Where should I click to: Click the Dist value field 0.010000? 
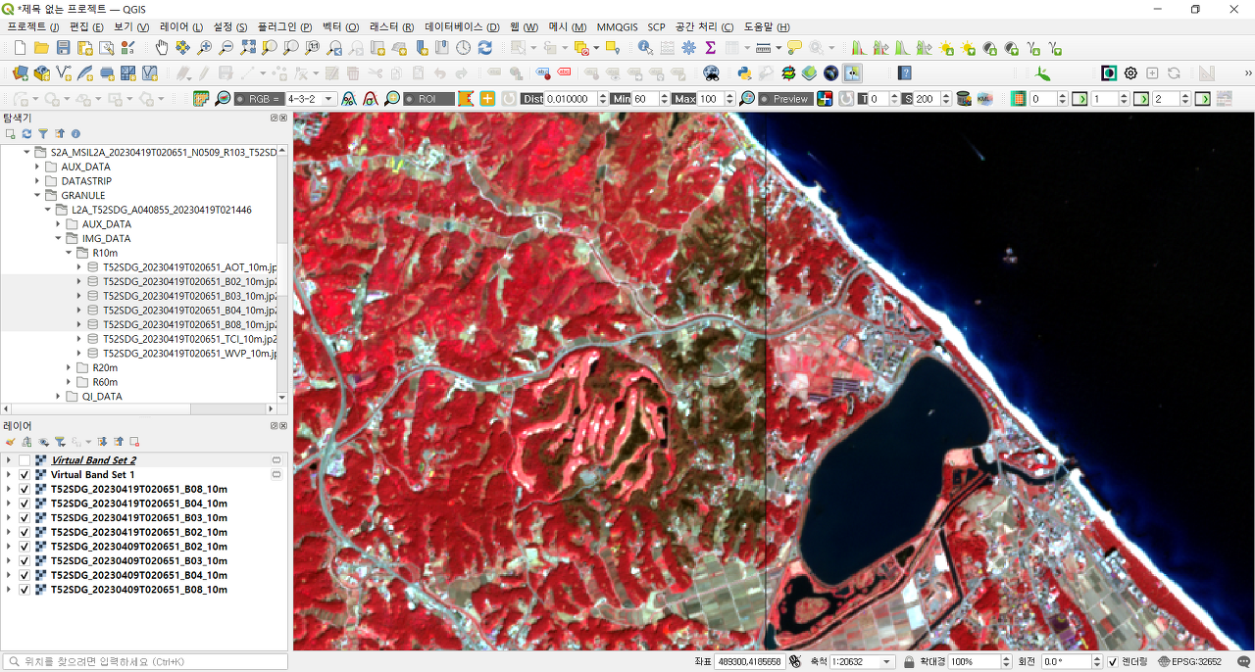point(569,99)
